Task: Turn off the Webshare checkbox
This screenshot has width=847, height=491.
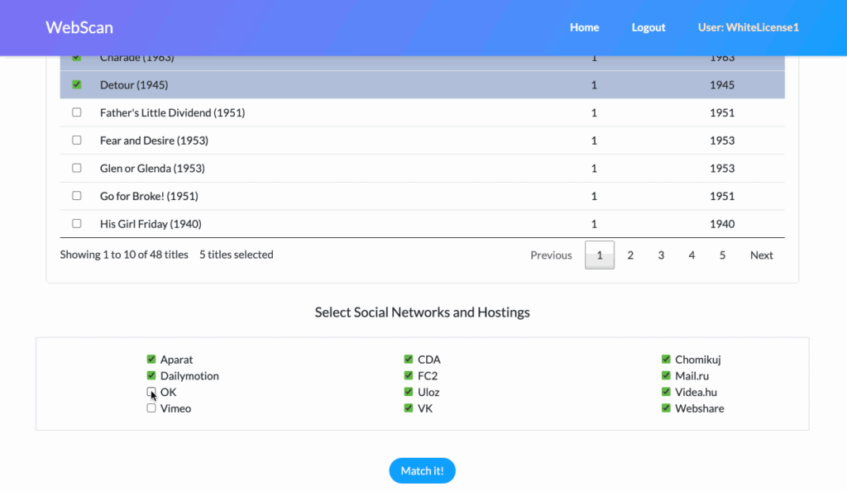Action: (x=666, y=408)
